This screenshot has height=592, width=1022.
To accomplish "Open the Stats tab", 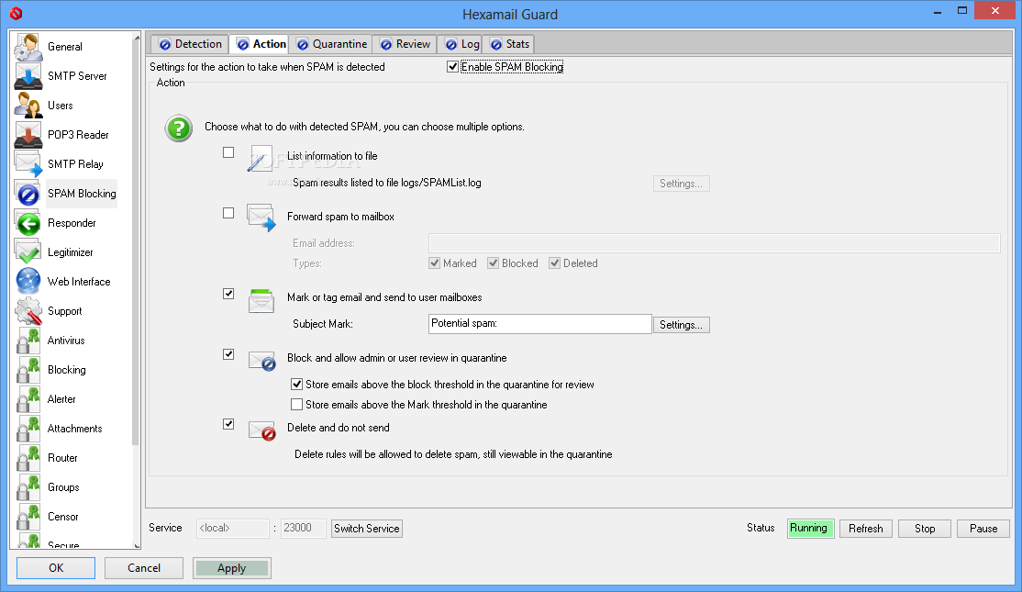I will coord(510,44).
